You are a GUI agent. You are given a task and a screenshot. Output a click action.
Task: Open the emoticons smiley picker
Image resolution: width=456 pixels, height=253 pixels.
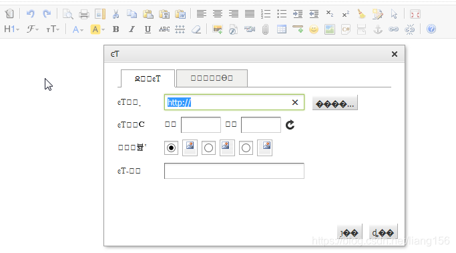coord(314,29)
